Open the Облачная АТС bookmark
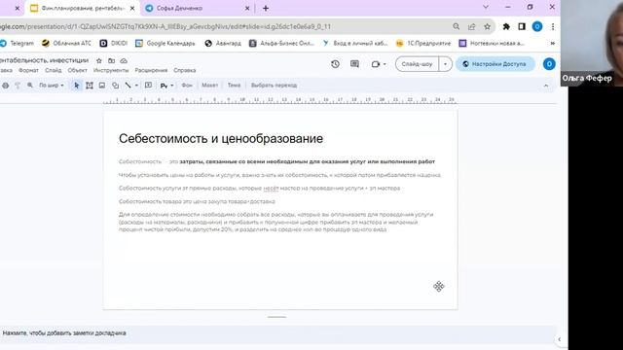The image size is (623, 350). pyautogui.click(x=66, y=43)
